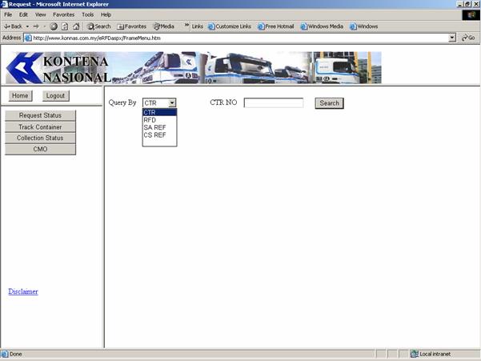Open the Windows link shortcut
The width and height of the screenshot is (481, 361).
click(364, 26)
